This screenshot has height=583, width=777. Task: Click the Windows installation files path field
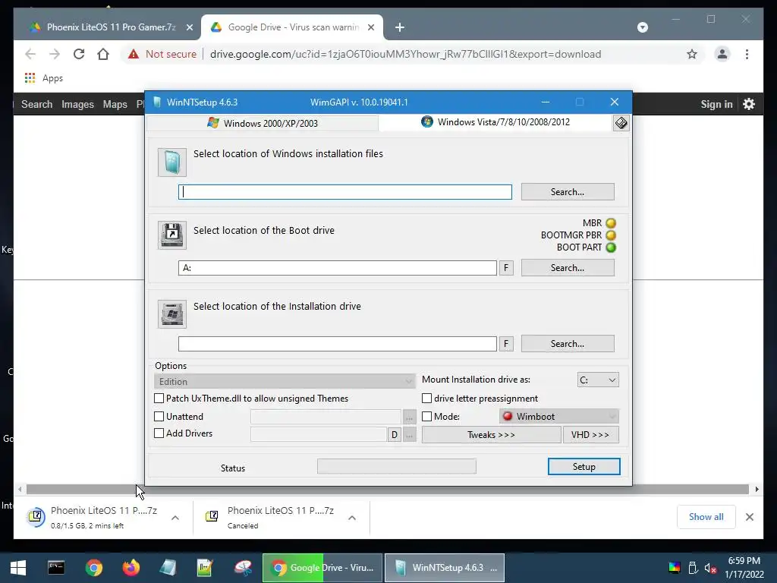(345, 192)
